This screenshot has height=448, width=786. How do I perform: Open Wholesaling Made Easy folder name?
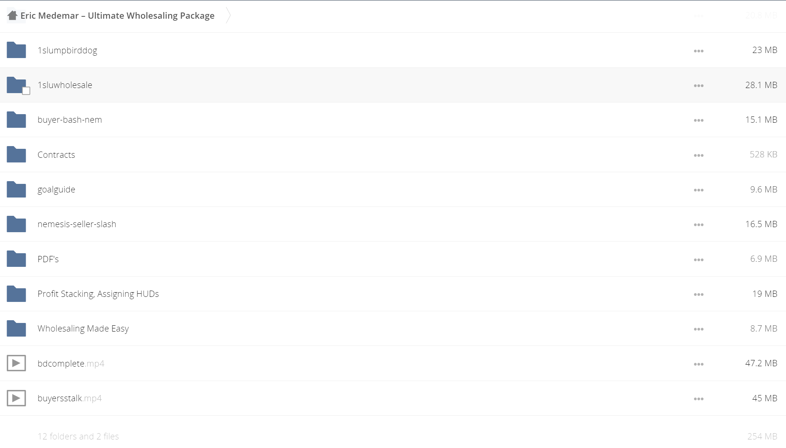[83, 329]
